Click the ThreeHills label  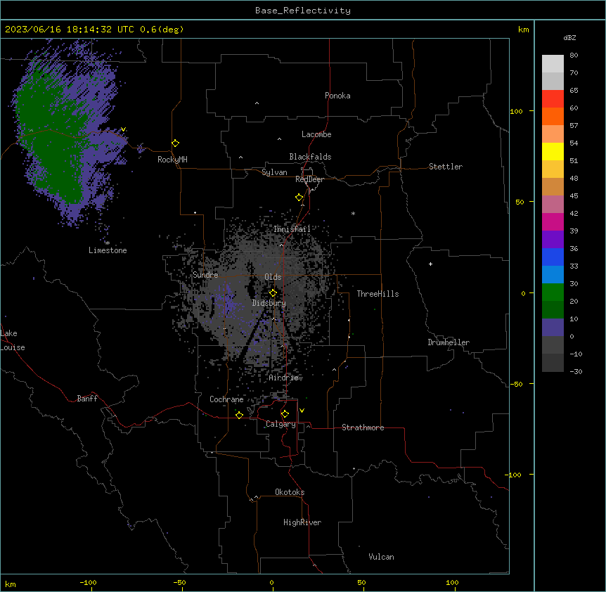coord(378,294)
